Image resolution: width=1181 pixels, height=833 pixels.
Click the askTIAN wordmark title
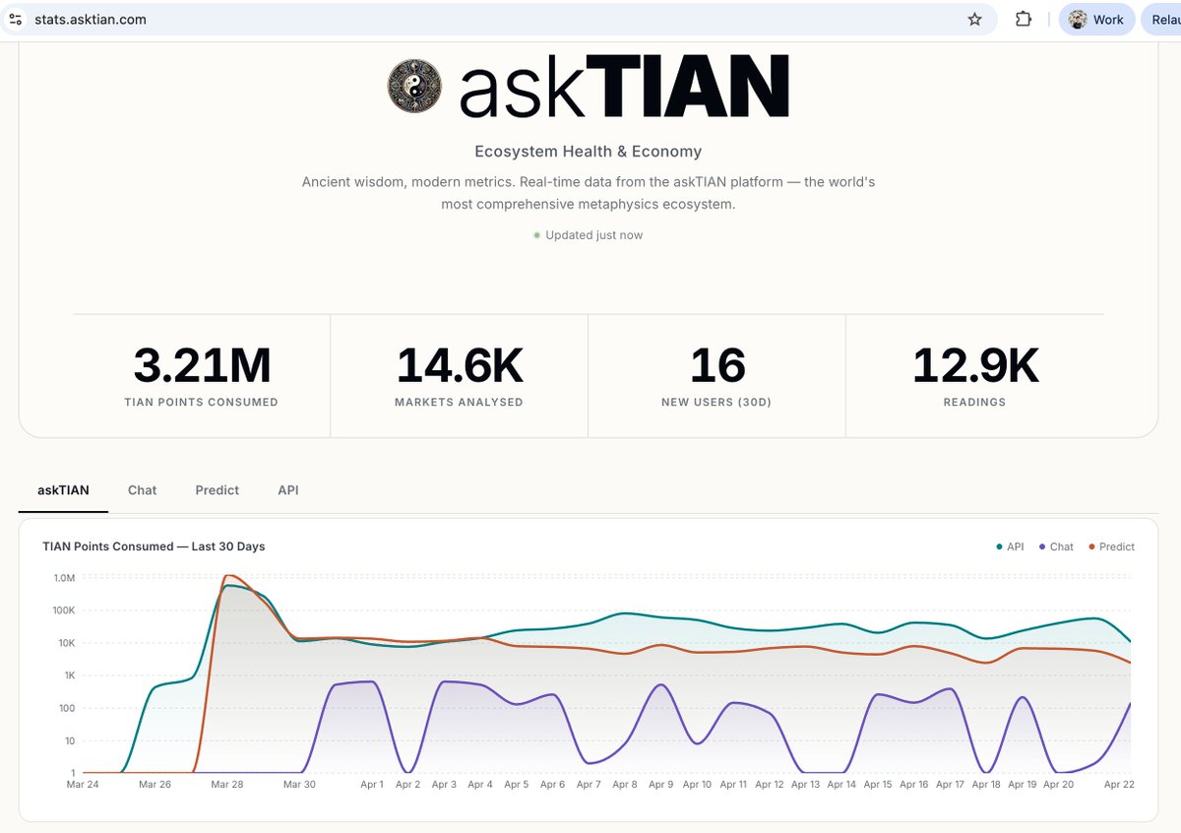coord(625,87)
